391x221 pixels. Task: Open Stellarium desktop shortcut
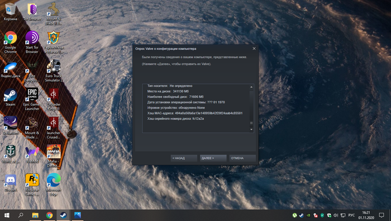(11, 126)
